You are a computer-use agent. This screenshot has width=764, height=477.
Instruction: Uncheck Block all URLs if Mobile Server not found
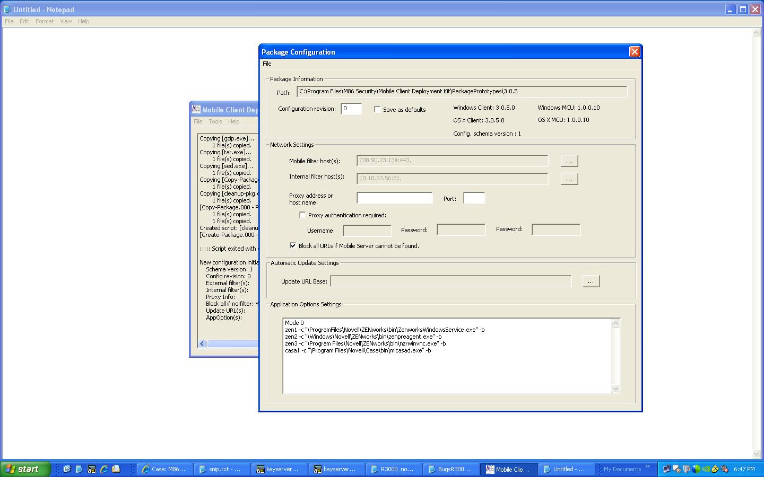(293, 246)
